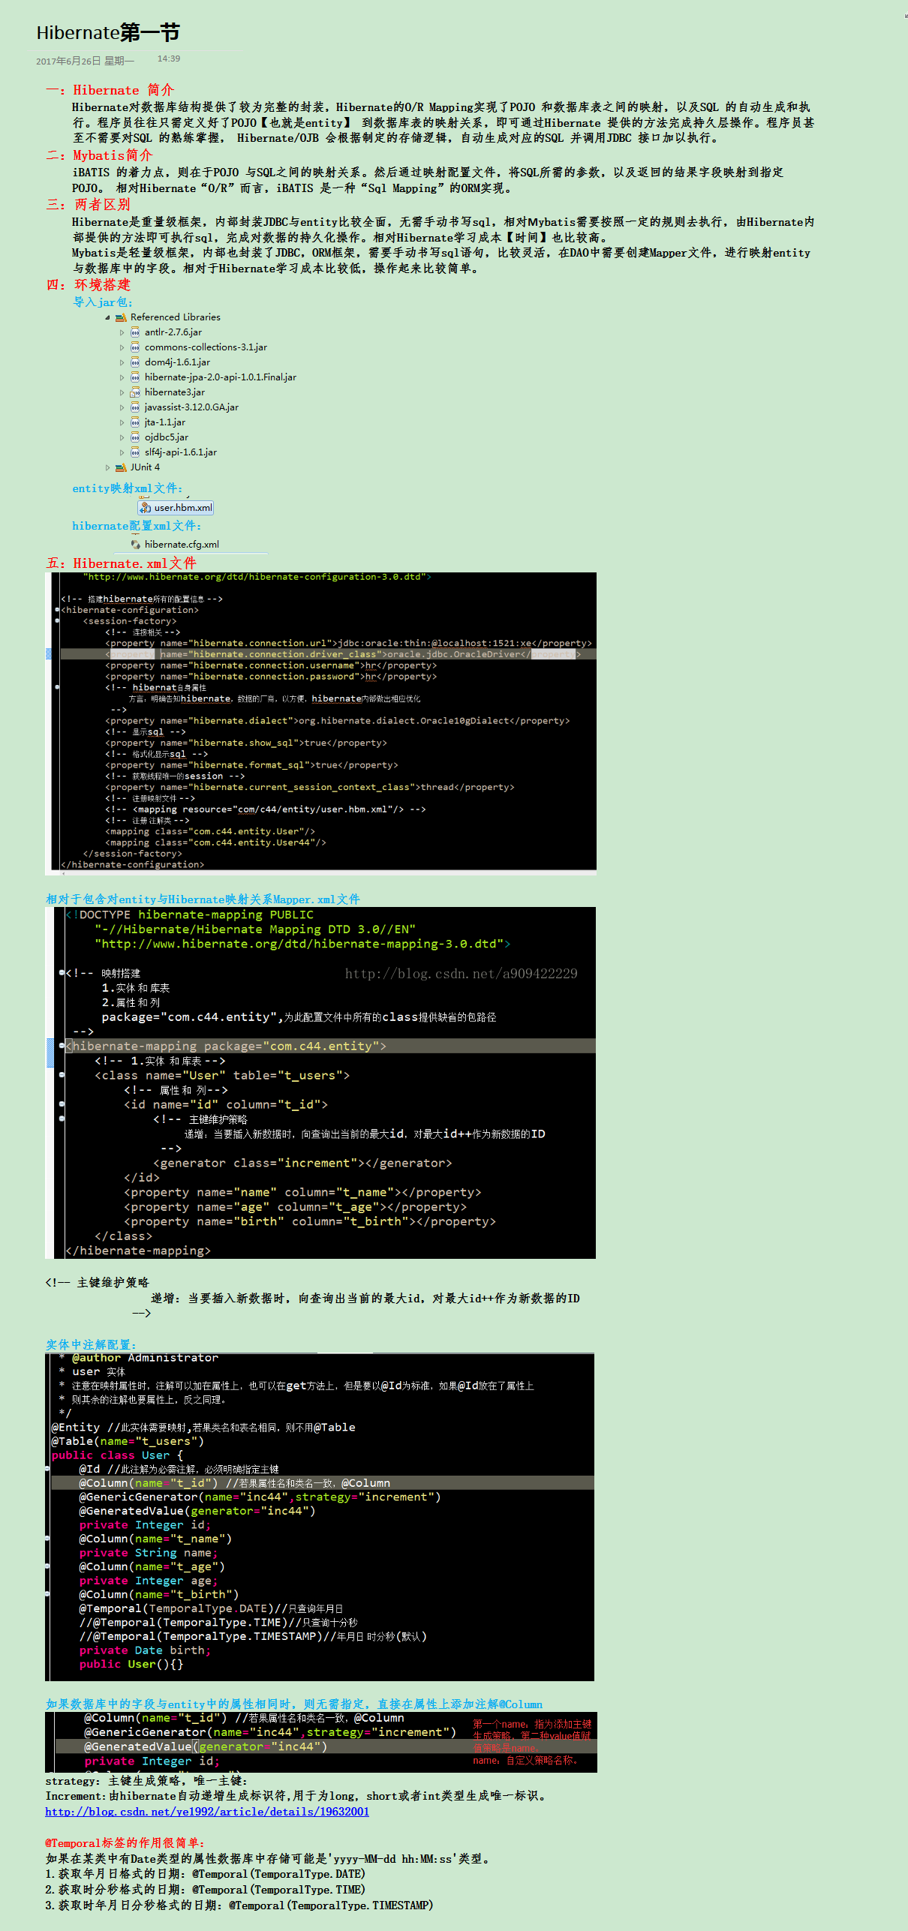This screenshot has height=1931, width=908.
Task: Click heading 五: Hibernate.xml文件
Action: [122, 563]
